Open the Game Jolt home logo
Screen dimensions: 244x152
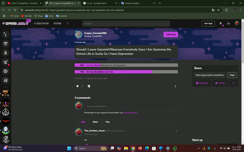tap(15, 24)
